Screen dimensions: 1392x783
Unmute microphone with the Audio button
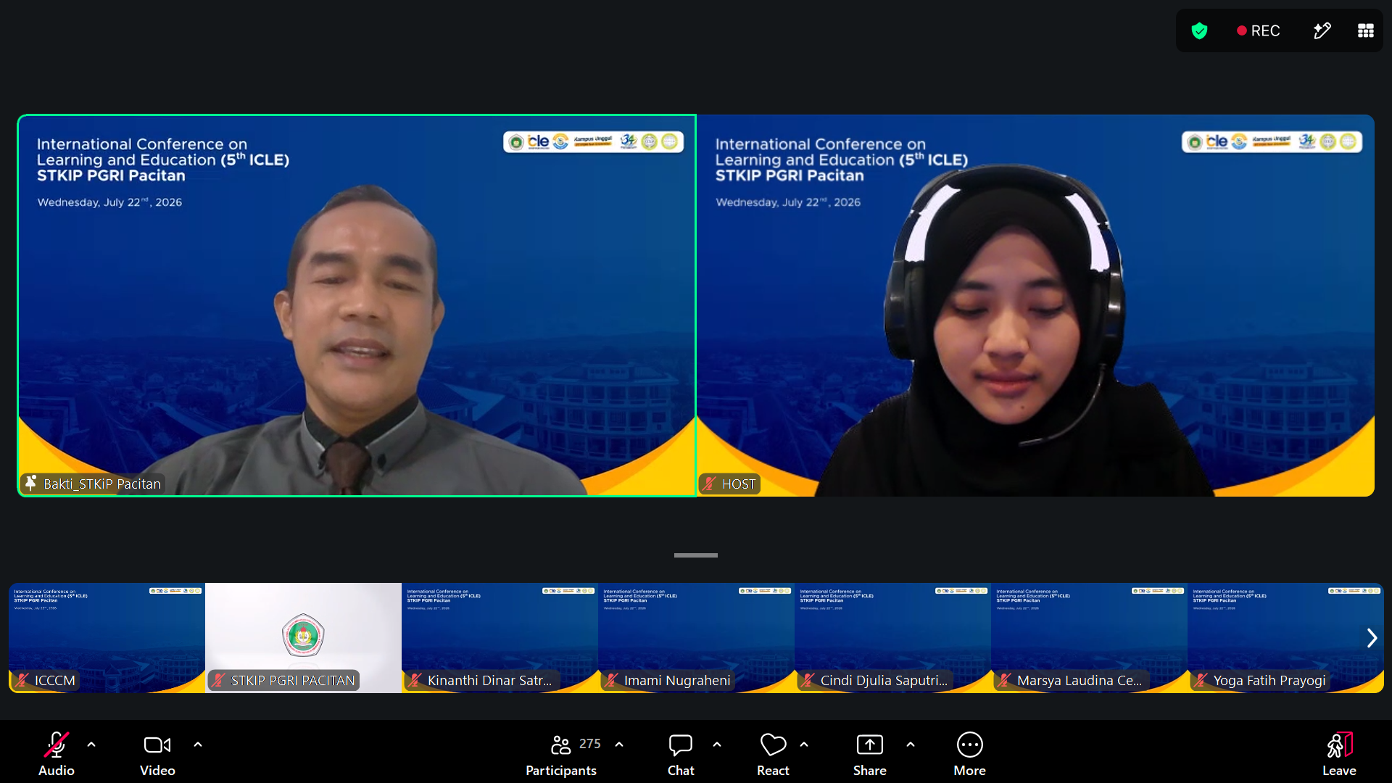(56, 754)
